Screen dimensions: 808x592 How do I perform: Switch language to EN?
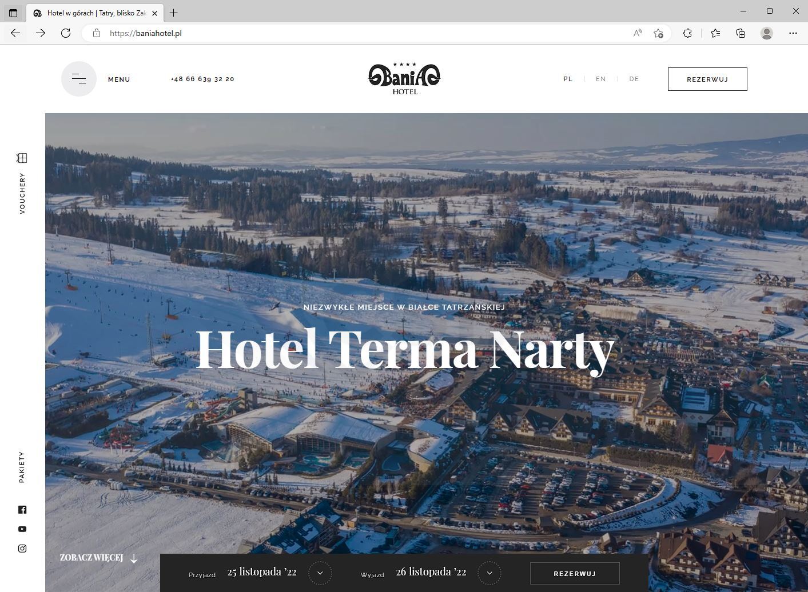click(x=600, y=79)
